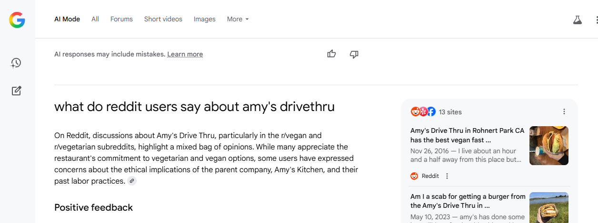Switch to the All tab
This screenshot has height=223, width=598.
95,19
